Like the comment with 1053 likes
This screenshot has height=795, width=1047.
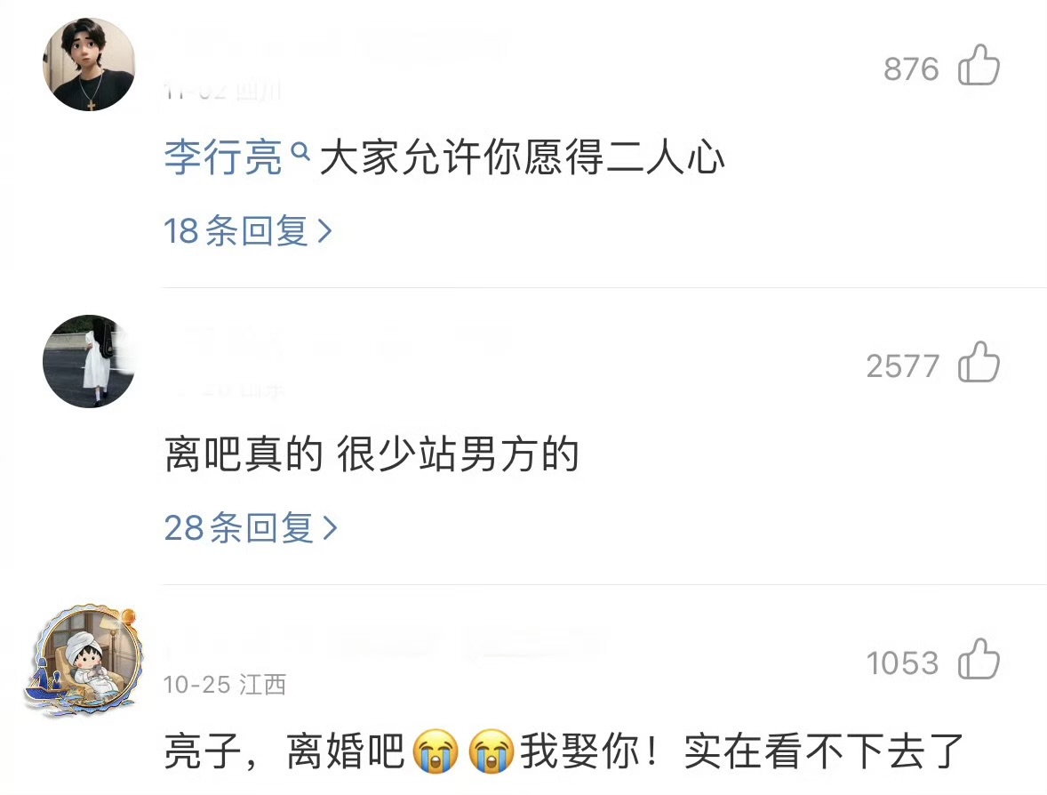(x=979, y=659)
